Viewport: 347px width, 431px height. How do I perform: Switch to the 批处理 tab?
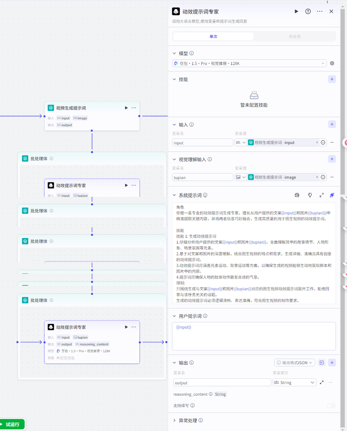[294, 36]
